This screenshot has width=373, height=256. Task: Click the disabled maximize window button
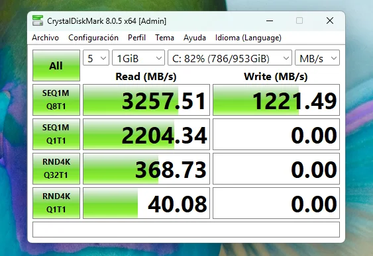point(299,21)
